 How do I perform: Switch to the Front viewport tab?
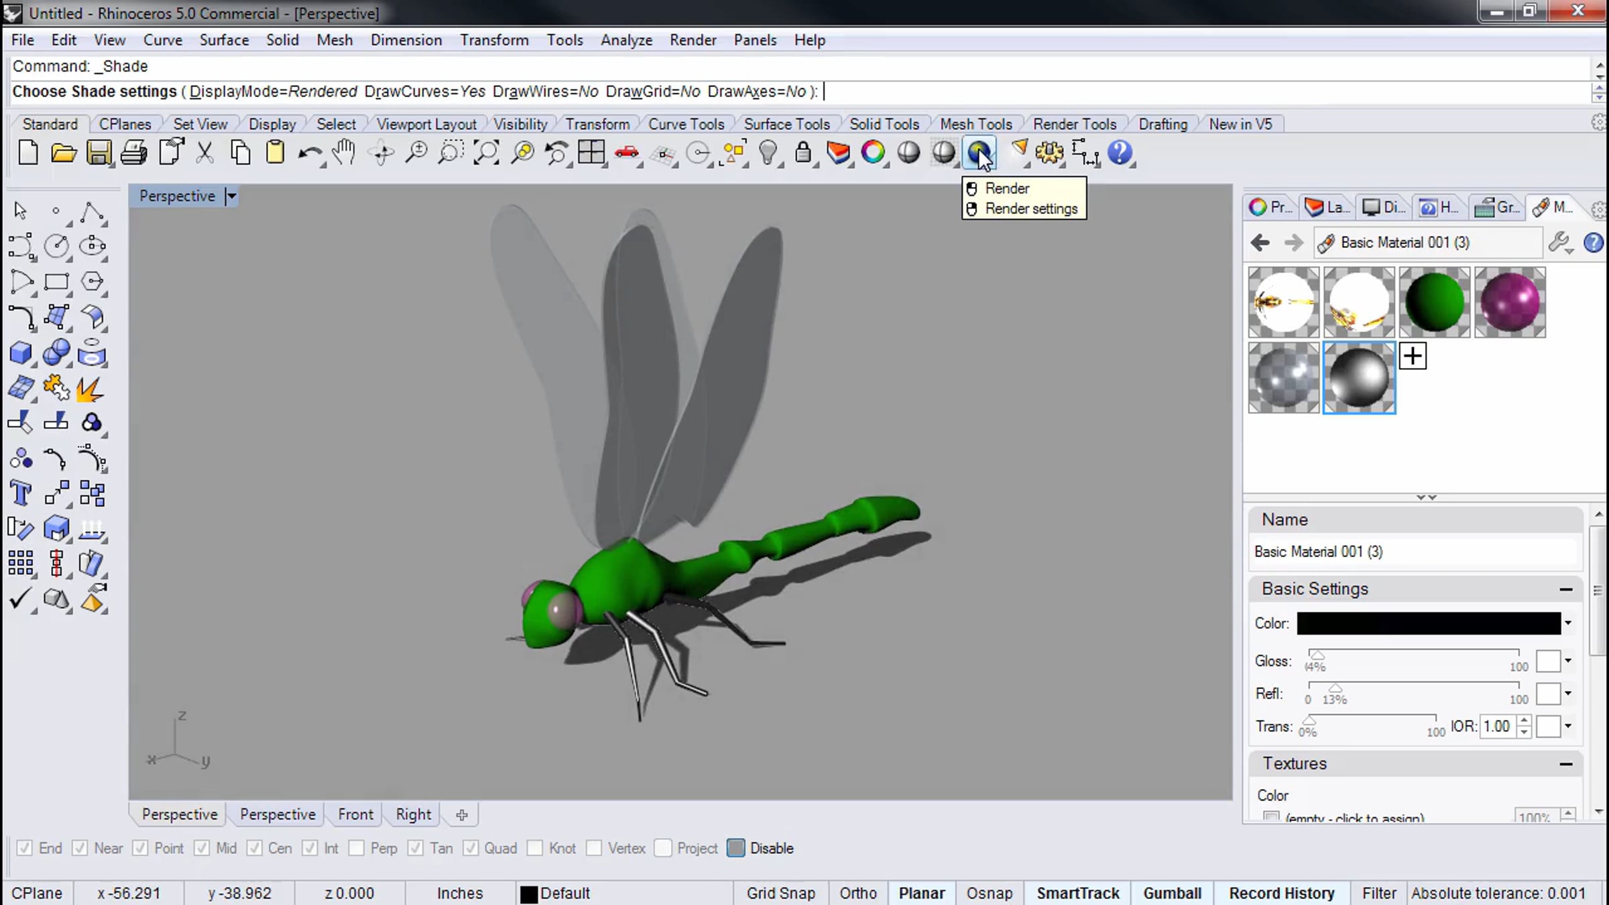(x=355, y=814)
